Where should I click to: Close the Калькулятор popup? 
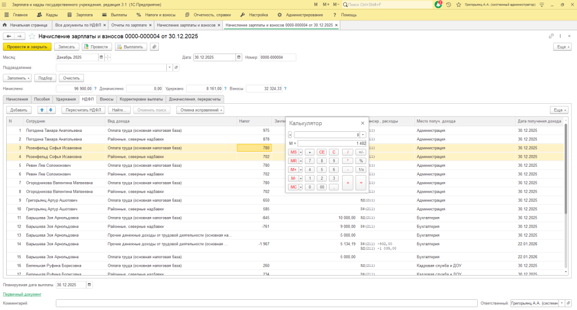click(x=362, y=123)
